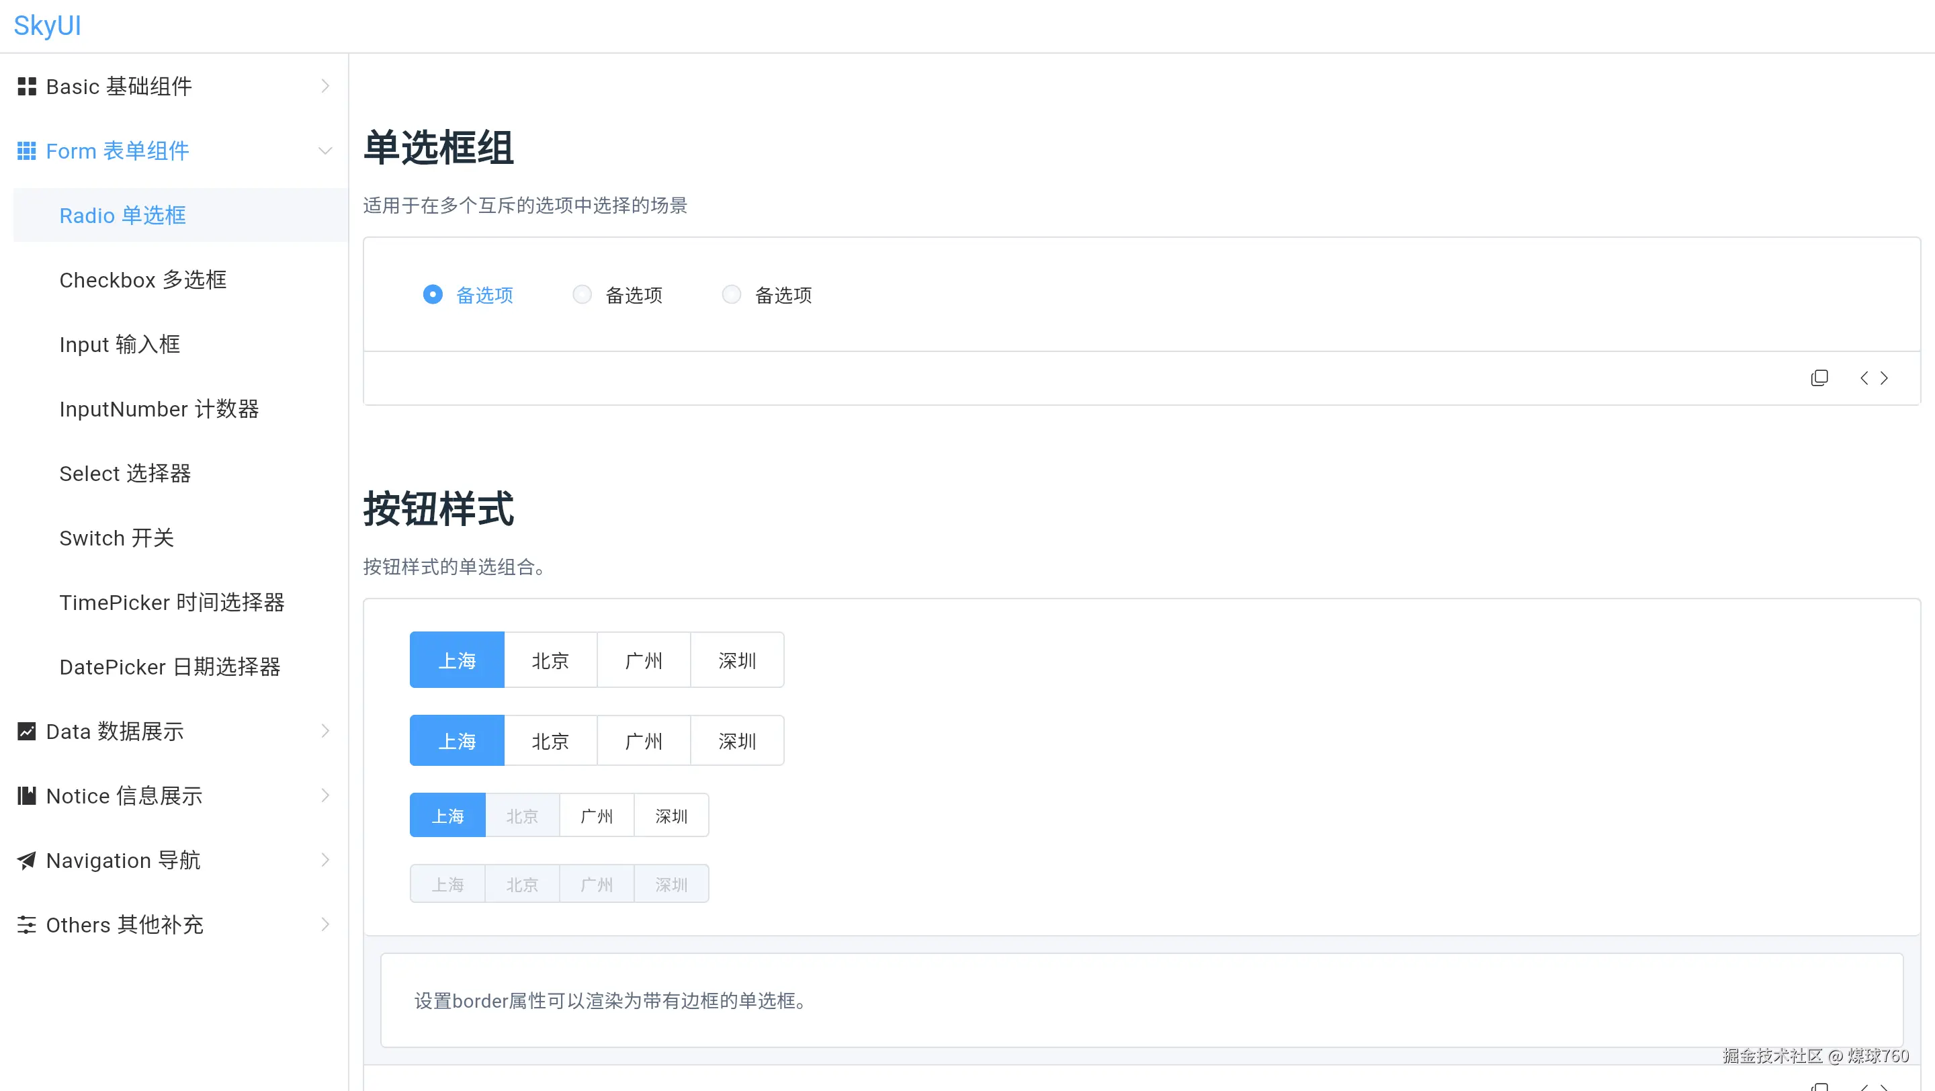
Task: Choose 广州 in the small third row
Action: click(x=597, y=816)
